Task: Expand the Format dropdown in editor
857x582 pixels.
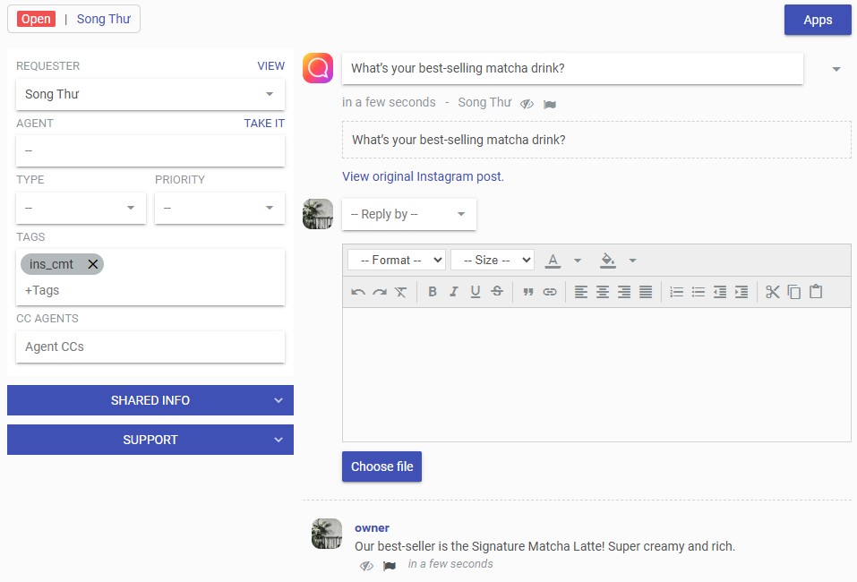Action: point(397,260)
